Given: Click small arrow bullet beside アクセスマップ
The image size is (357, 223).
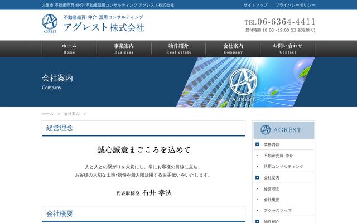Looking at the screenshot, I should (257, 211).
